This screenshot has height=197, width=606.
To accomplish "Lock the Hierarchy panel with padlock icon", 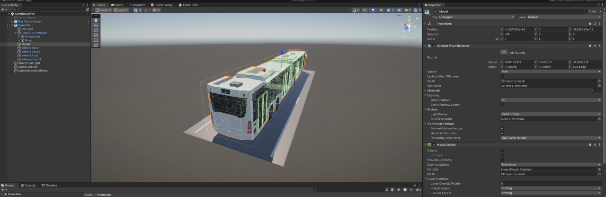I will pyautogui.click(x=84, y=5).
